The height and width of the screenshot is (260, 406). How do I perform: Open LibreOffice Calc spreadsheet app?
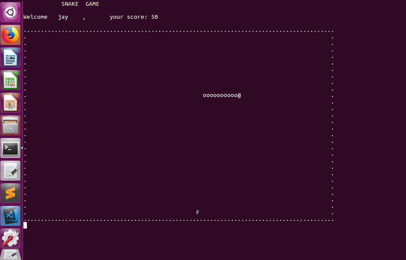pos(10,80)
